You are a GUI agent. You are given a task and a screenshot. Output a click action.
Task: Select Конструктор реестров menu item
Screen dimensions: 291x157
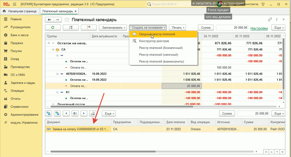[x=163, y=41]
